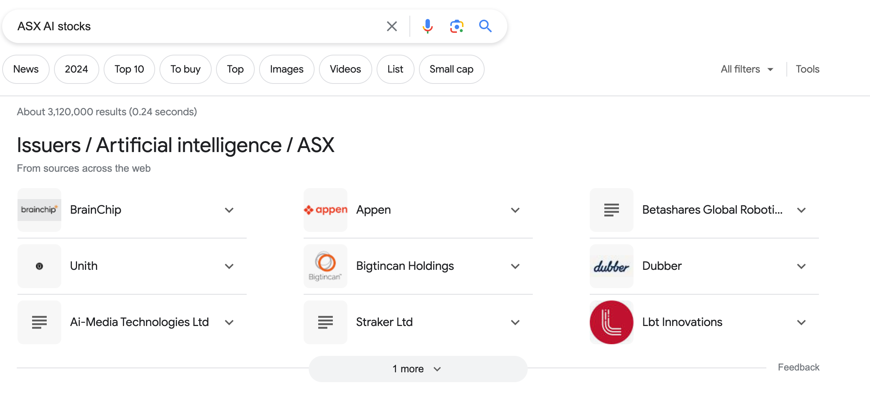Expand the Ai-Media Technologies Ltd chevron

click(x=229, y=322)
